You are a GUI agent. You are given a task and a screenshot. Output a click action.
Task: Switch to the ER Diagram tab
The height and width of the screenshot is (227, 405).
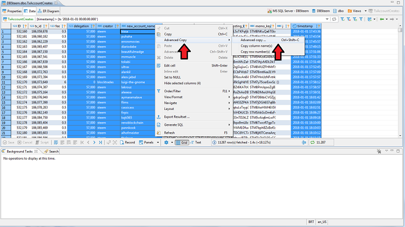(x=48, y=11)
